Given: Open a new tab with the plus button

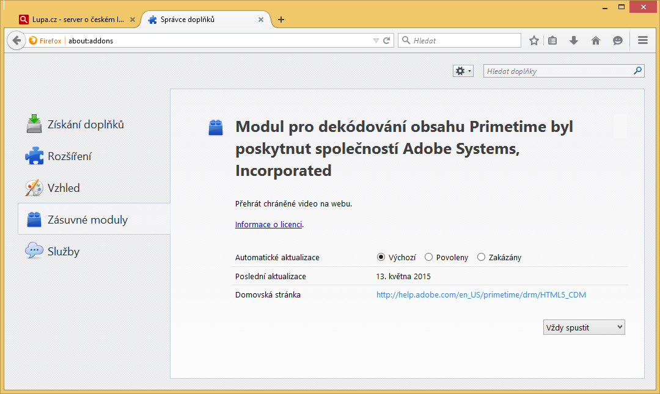Looking at the screenshot, I should point(281,20).
